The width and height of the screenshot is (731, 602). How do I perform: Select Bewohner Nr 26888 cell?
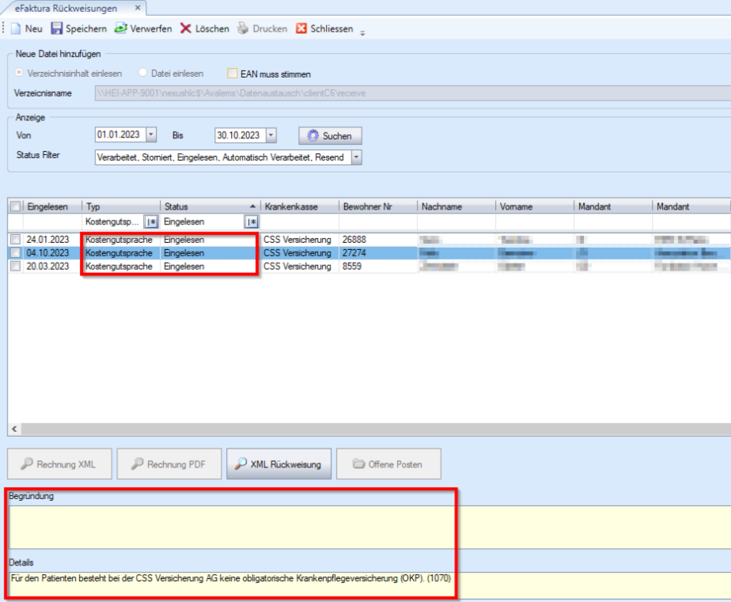point(377,240)
